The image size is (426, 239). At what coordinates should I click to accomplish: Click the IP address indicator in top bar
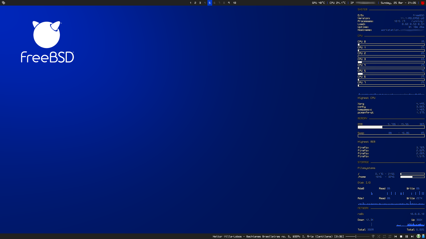pos(363,3)
